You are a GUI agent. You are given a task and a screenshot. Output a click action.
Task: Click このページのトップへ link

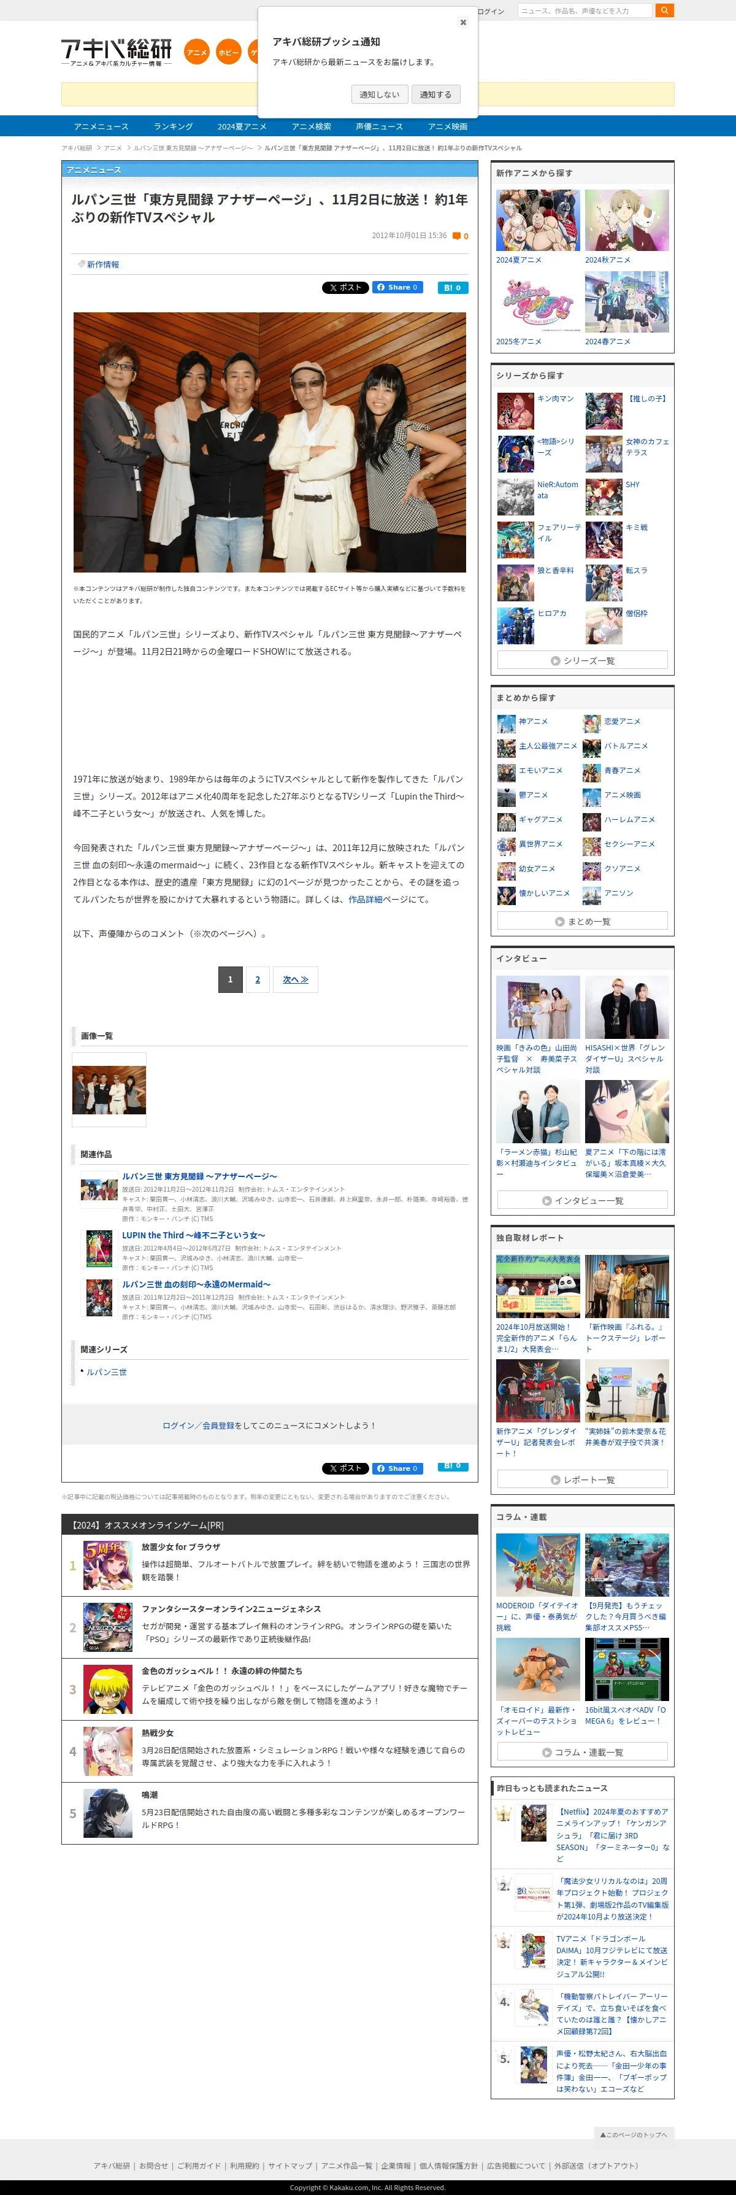click(x=634, y=2134)
